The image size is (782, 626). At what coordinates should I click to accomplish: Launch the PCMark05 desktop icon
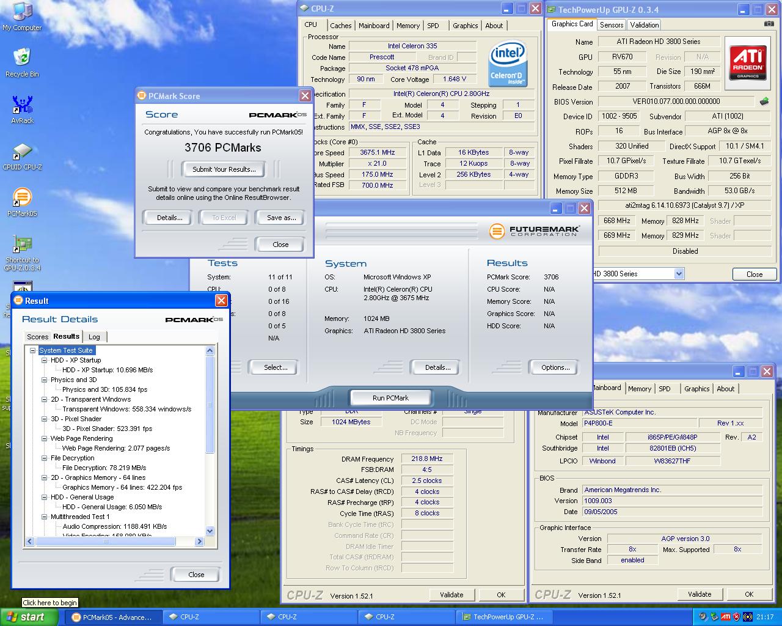coord(22,202)
